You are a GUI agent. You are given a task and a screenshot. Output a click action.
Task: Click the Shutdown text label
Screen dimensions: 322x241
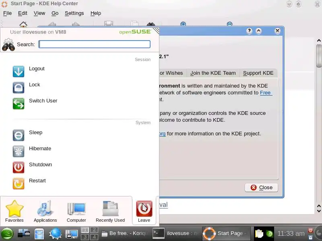[x=41, y=165]
